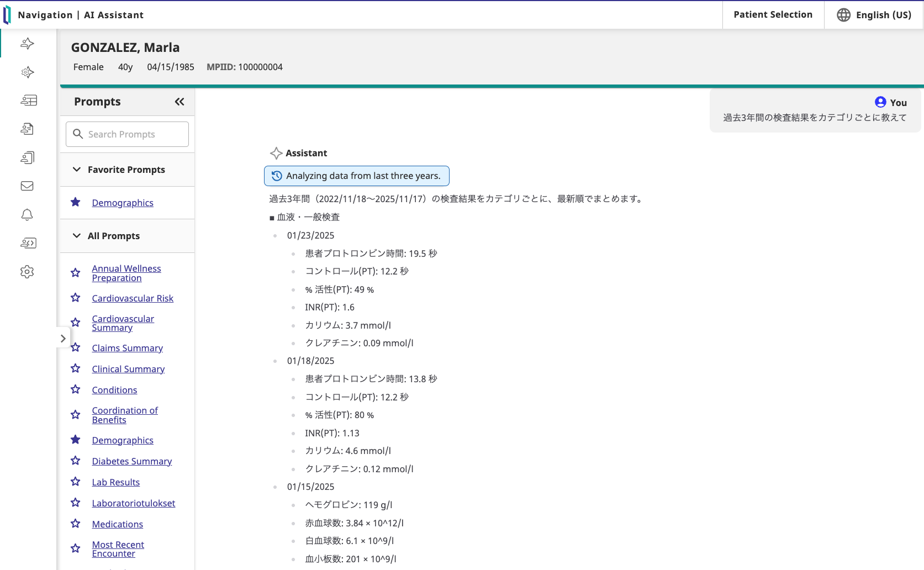This screenshot has width=924, height=570.
Task: Open Patient Selection
Action: pos(772,14)
